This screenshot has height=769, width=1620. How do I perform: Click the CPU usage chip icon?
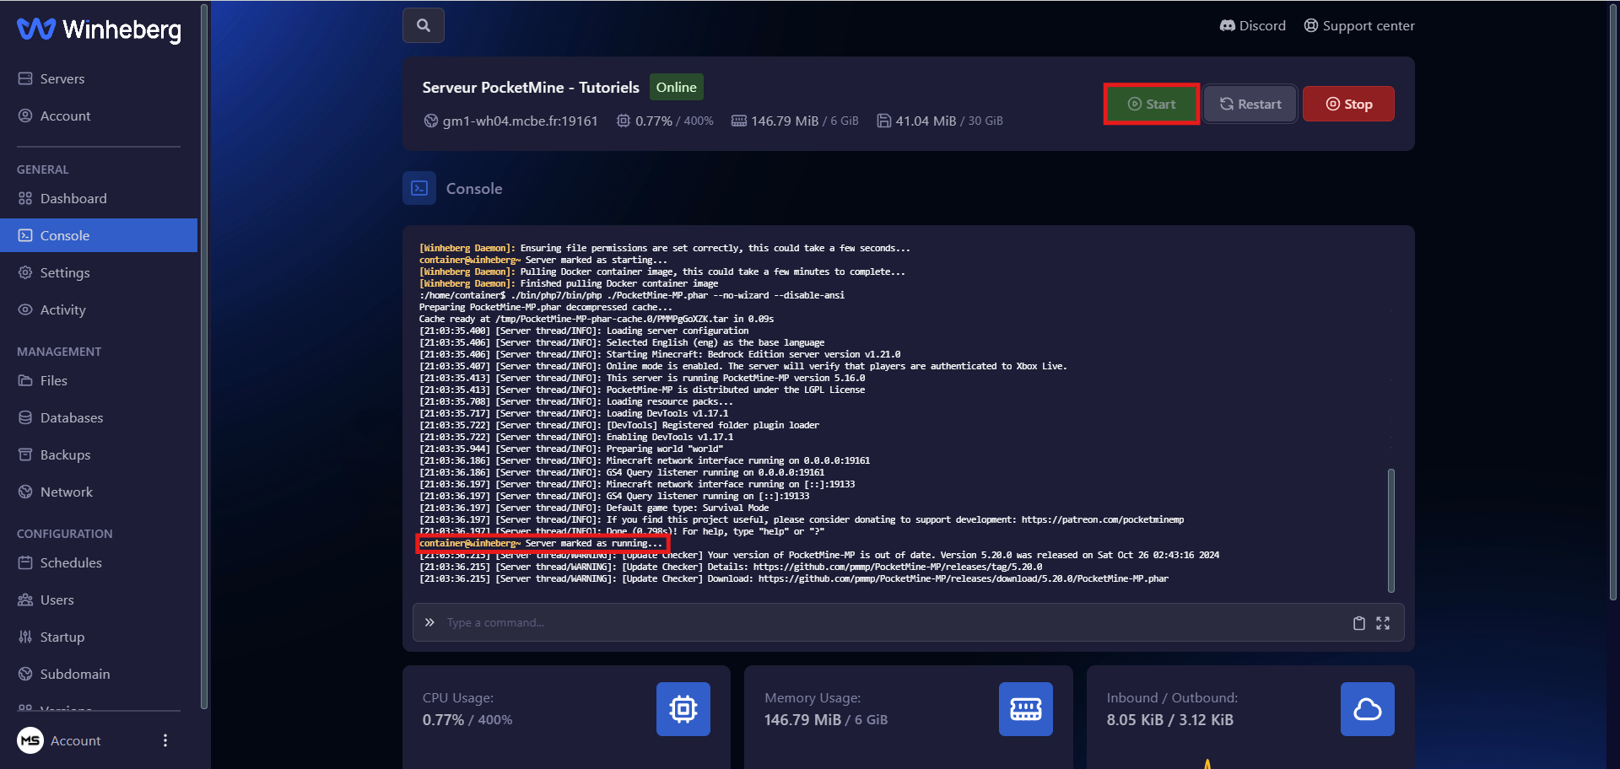(683, 709)
